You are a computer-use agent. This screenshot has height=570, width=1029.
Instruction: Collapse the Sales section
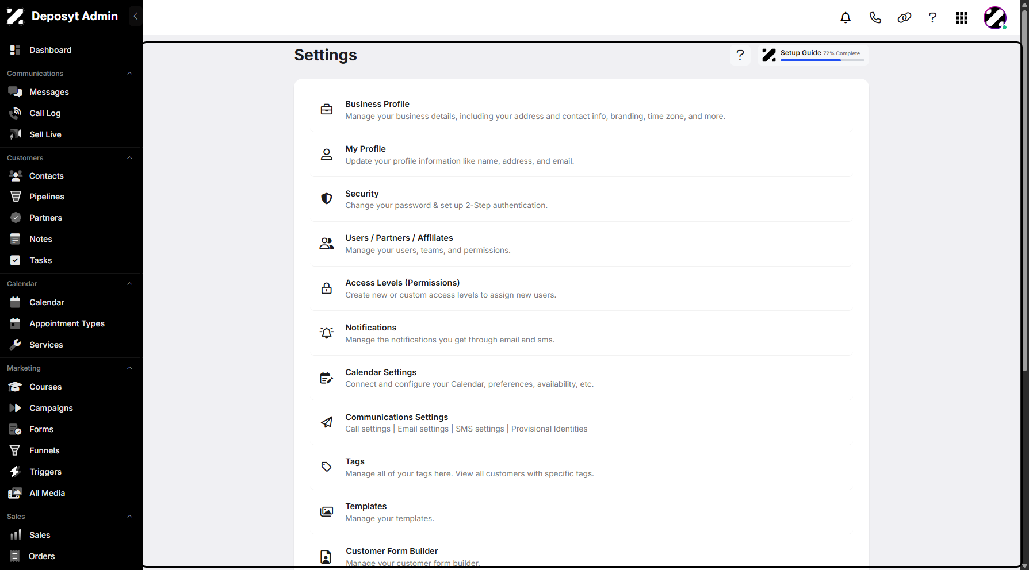coord(129,517)
